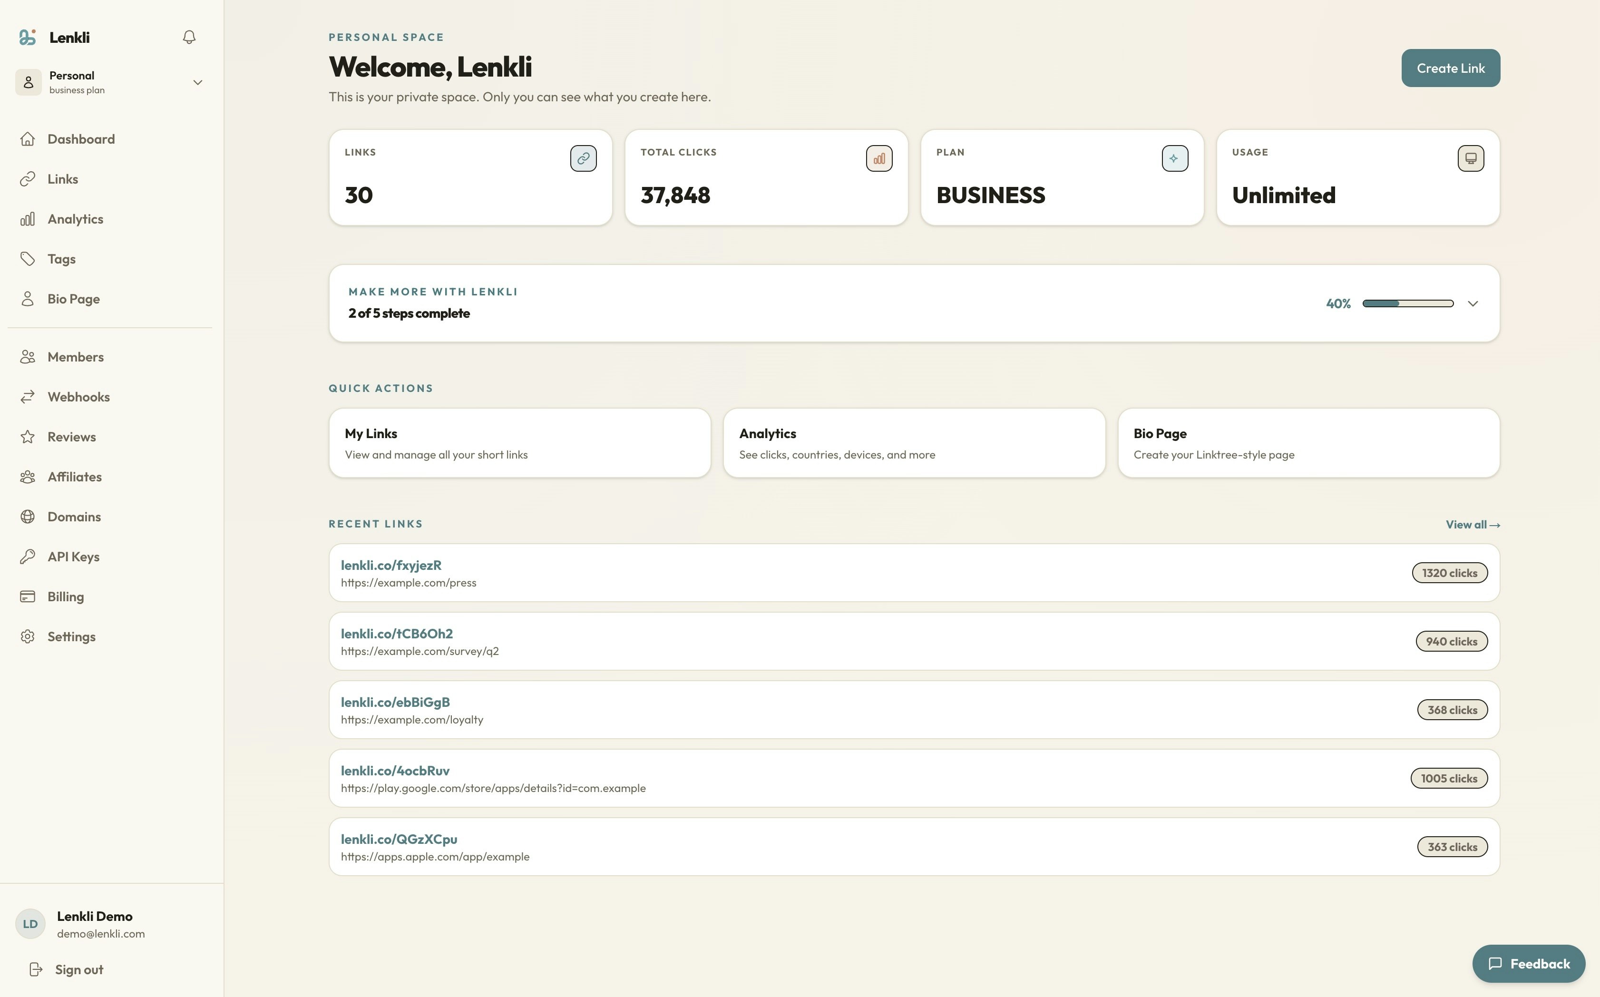Image resolution: width=1600 pixels, height=997 pixels.
Task: Click the Members people icon
Action: (27, 357)
